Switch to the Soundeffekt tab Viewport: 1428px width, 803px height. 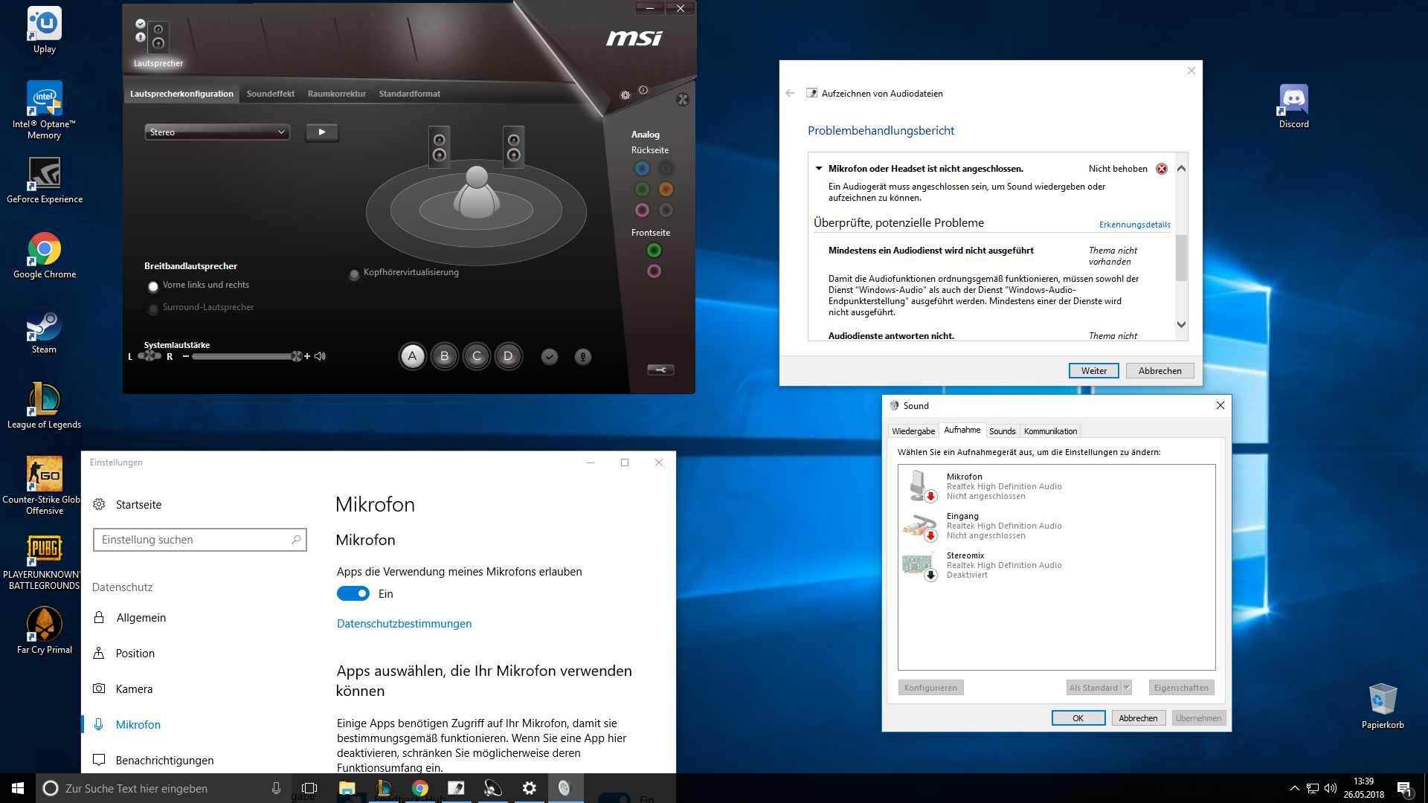(x=271, y=94)
